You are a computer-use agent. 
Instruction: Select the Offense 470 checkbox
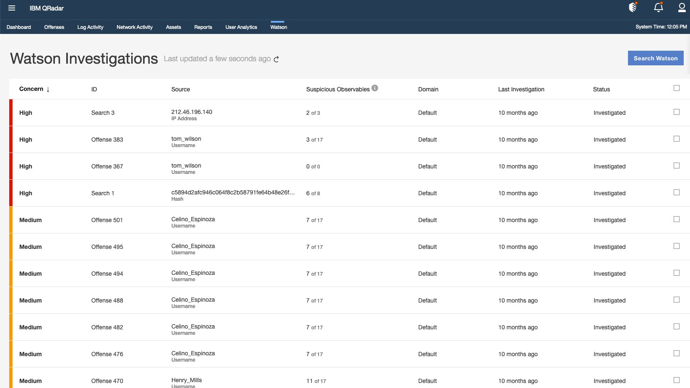[677, 380]
